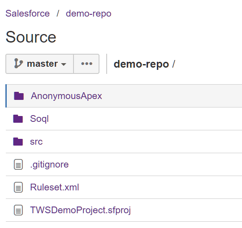Open the demo-repo breadcrumb link at top

[89, 13]
